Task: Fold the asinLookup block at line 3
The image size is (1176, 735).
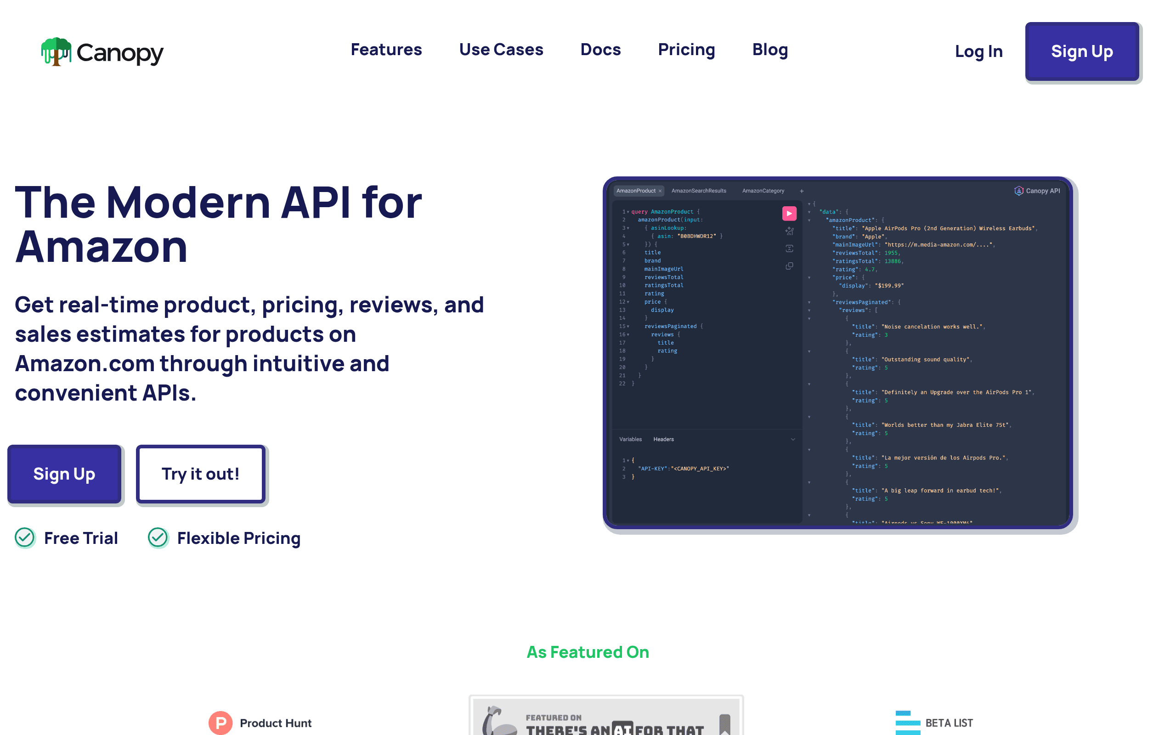Action: pos(628,228)
